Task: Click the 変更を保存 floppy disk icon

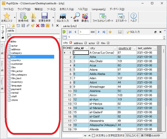Action: tap(44, 16)
